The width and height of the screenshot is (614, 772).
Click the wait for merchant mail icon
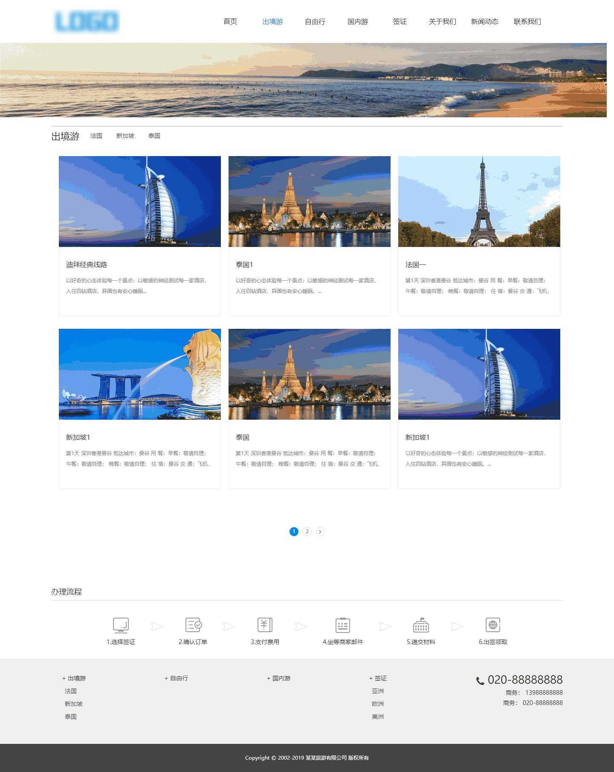click(342, 625)
